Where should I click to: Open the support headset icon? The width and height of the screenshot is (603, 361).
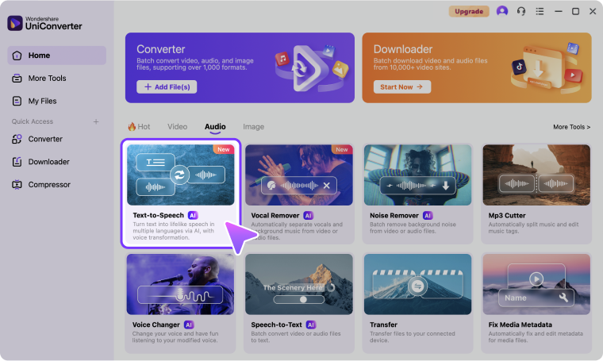coord(521,11)
